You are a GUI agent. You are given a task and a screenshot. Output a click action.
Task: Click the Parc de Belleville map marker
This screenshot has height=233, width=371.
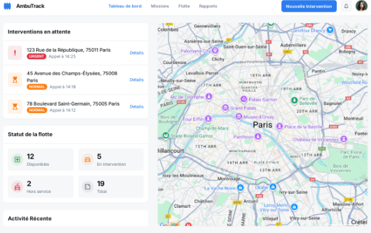click(x=295, y=100)
